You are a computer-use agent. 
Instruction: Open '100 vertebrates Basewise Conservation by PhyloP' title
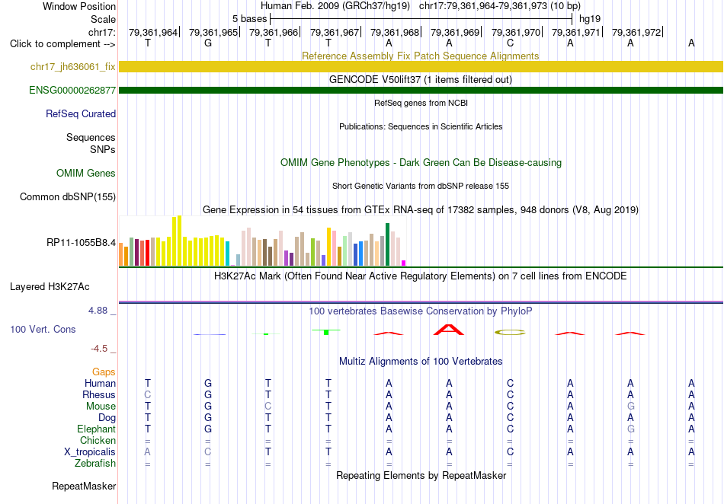pyautogui.click(x=420, y=311)
